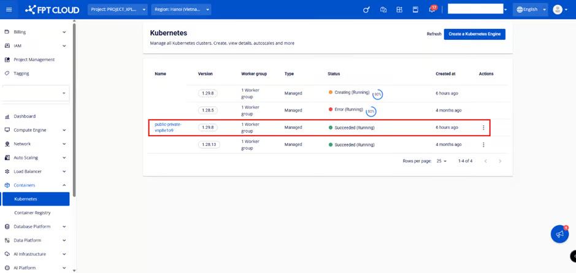The height and width of the screenshot is (273, 576).
Task: Click Refresh to reload cluster list
Action: [x=434, y=34]
